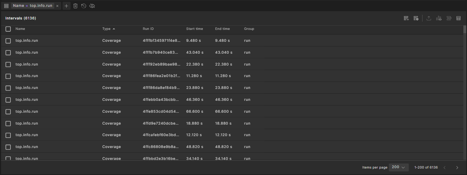This screenshot has width=467, height=175.
Task: Go to the next page arrow
Action: pos(457,167)
